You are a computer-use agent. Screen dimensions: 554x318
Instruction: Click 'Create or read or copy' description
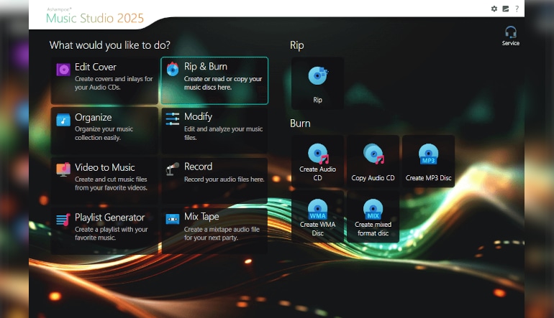pos(223,83)
